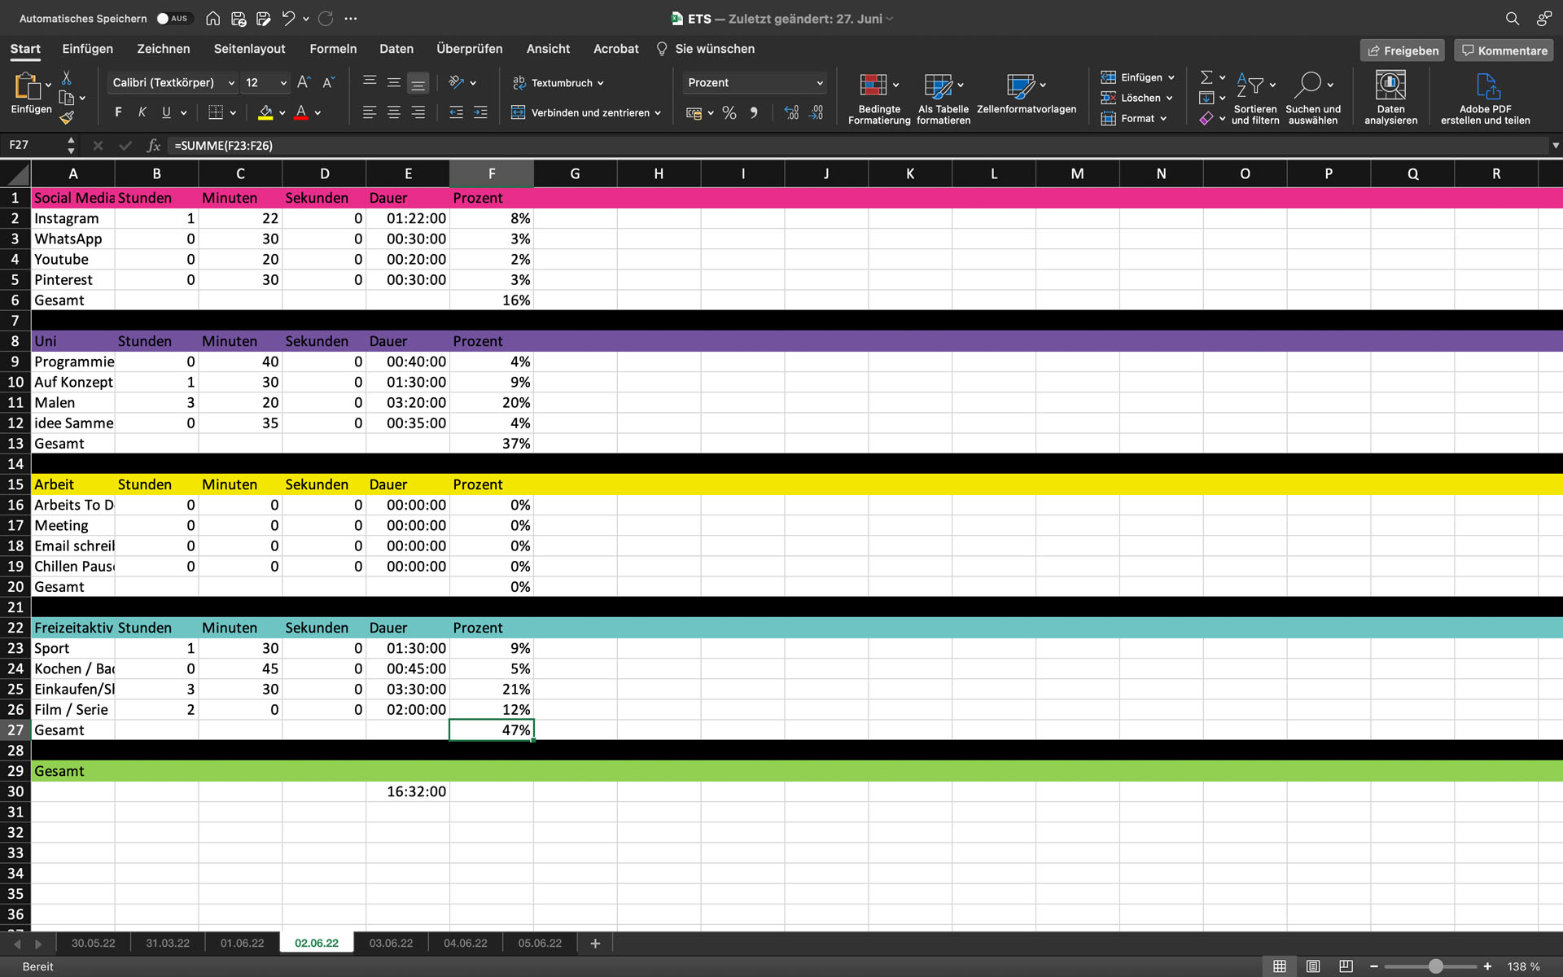Click Adobe PDF erstellen und teilen

click(1485, 97)
